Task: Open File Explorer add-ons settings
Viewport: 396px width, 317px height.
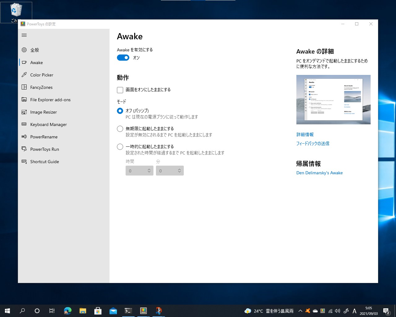Action: (64, 100)
